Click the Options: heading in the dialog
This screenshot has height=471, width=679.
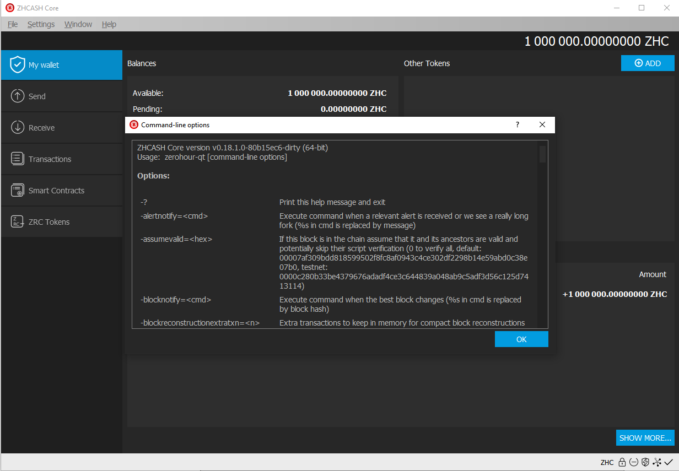pyautogui.click(x=153, y=176)
